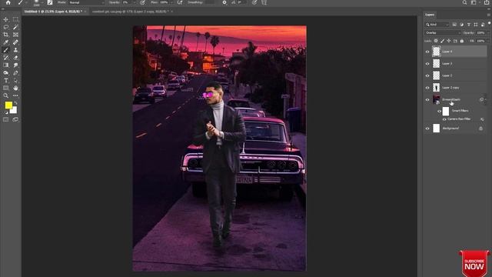Toggle Camera Raw Filter visibility eye
Screen dimensions: 492x277
pyautogui.click(x=444, y=119)
